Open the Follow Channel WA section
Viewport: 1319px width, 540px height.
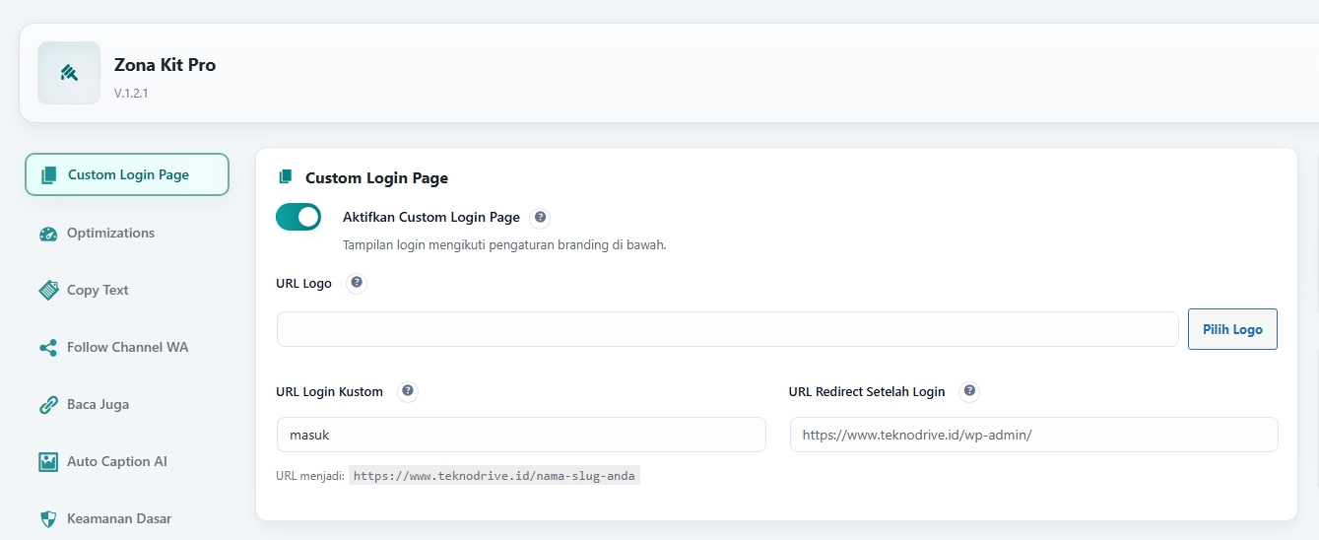(127, 348)
